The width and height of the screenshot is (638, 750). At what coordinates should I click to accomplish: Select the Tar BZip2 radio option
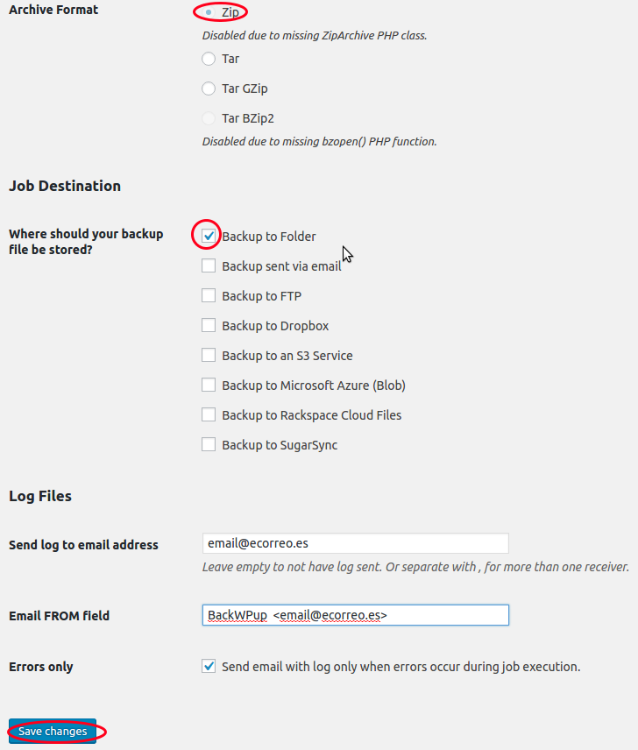click(209, 118)
